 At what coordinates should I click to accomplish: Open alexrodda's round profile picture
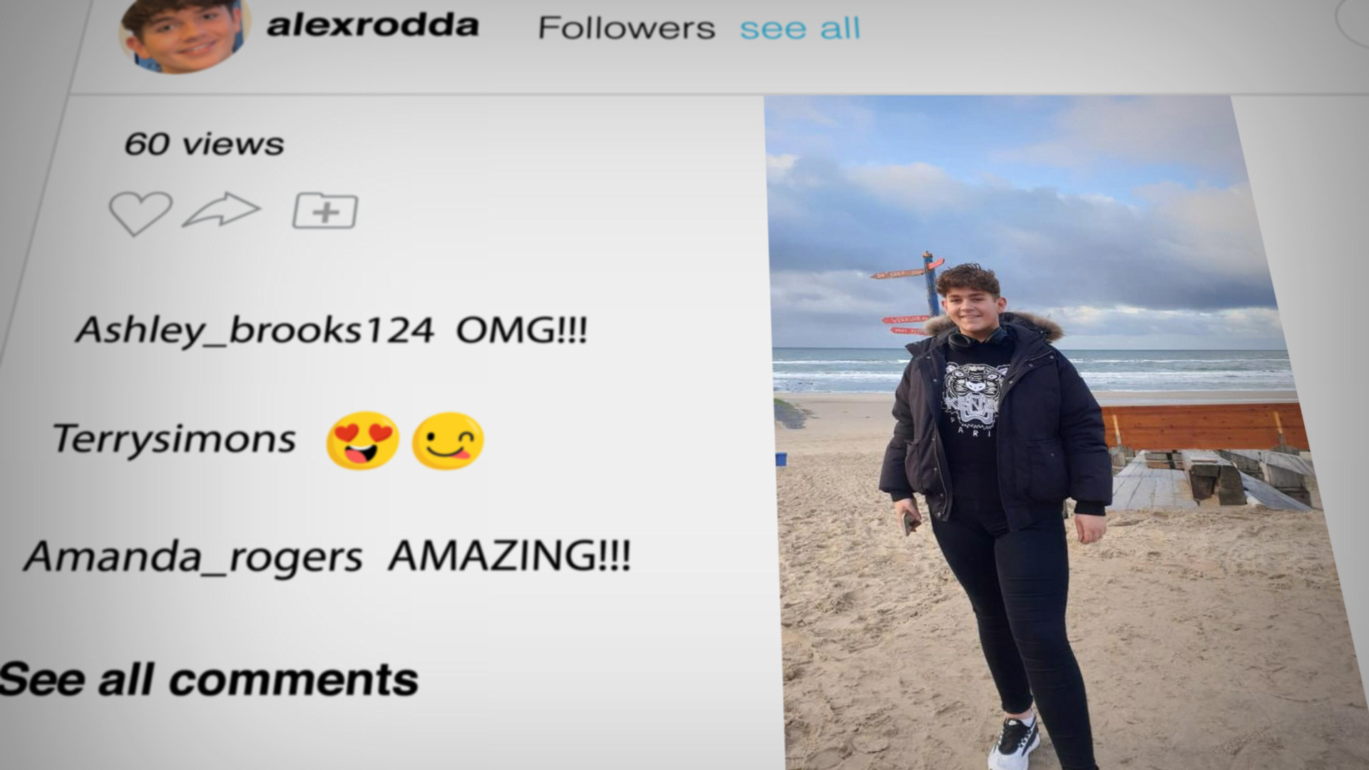click(184, 34)
